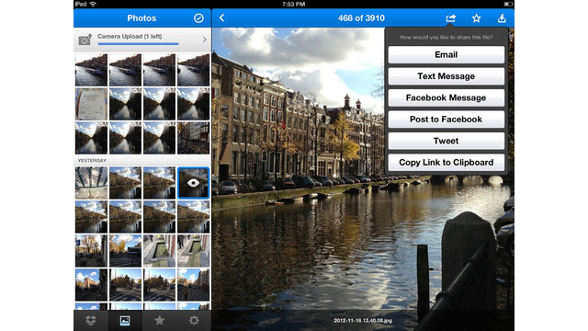Open the Dropbox files tab icon
Image resolution: width=588 pixels, height=331 pixels.
tap(90, 321)
